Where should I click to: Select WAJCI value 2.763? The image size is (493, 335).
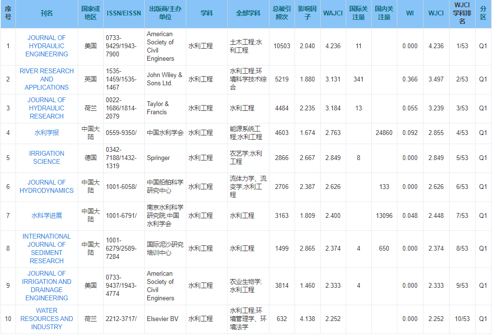tap(333, 133)
